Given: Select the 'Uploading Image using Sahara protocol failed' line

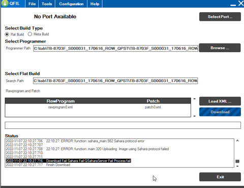Looking at the screenshot, I should pyautogui.click(x=87, y=149).
